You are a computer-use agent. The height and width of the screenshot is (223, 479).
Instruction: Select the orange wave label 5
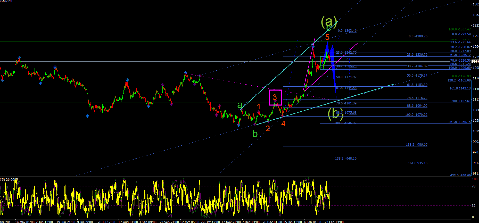click(x=327, y=37)
